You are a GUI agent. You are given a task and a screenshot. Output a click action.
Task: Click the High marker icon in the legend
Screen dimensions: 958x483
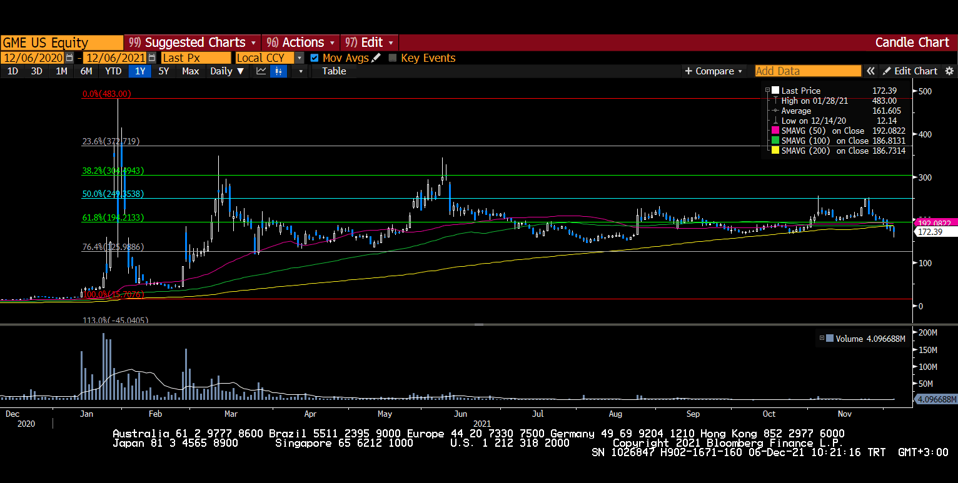point(776,101)
